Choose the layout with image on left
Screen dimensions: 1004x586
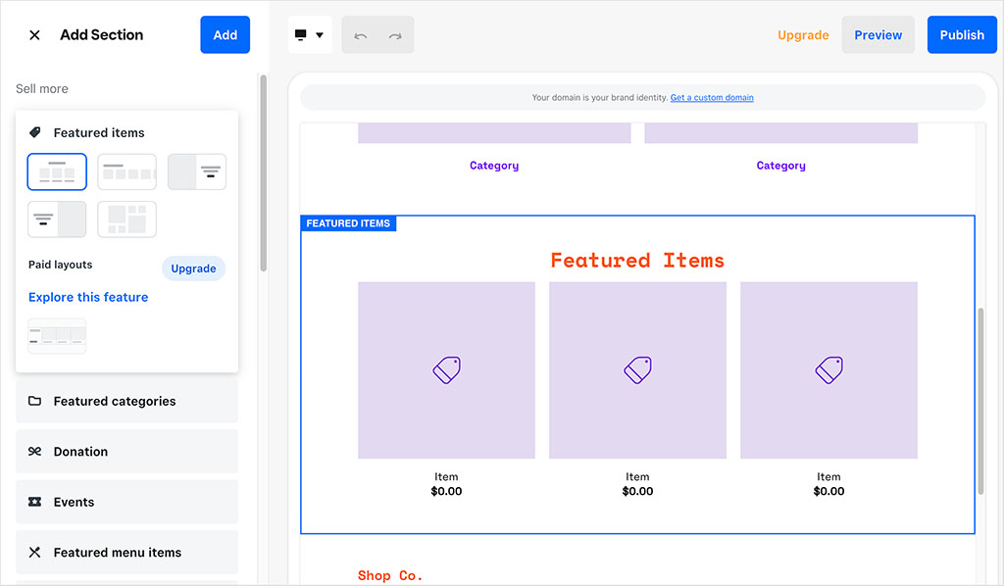tap(196, 171)
